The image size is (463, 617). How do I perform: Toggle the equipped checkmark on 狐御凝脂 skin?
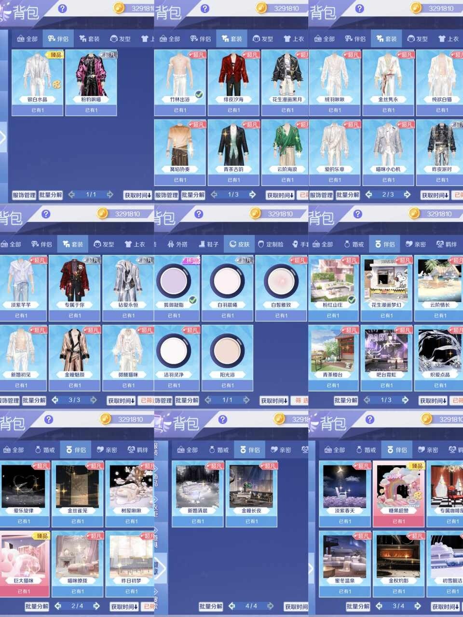click(x=193, y=300)
